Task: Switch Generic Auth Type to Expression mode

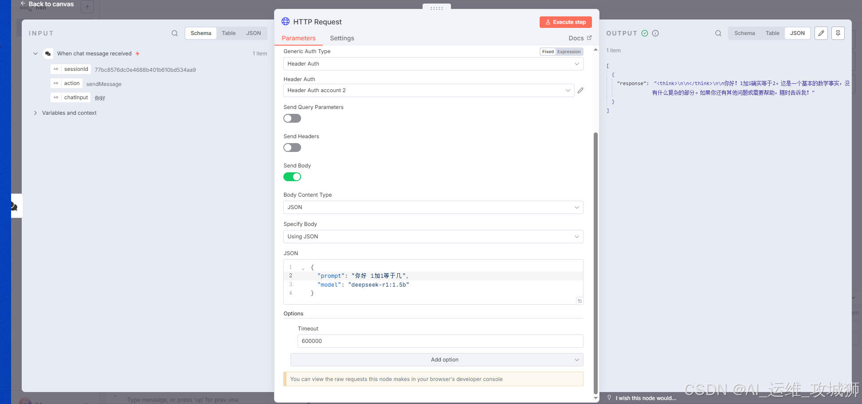Action: click(569, 52)
